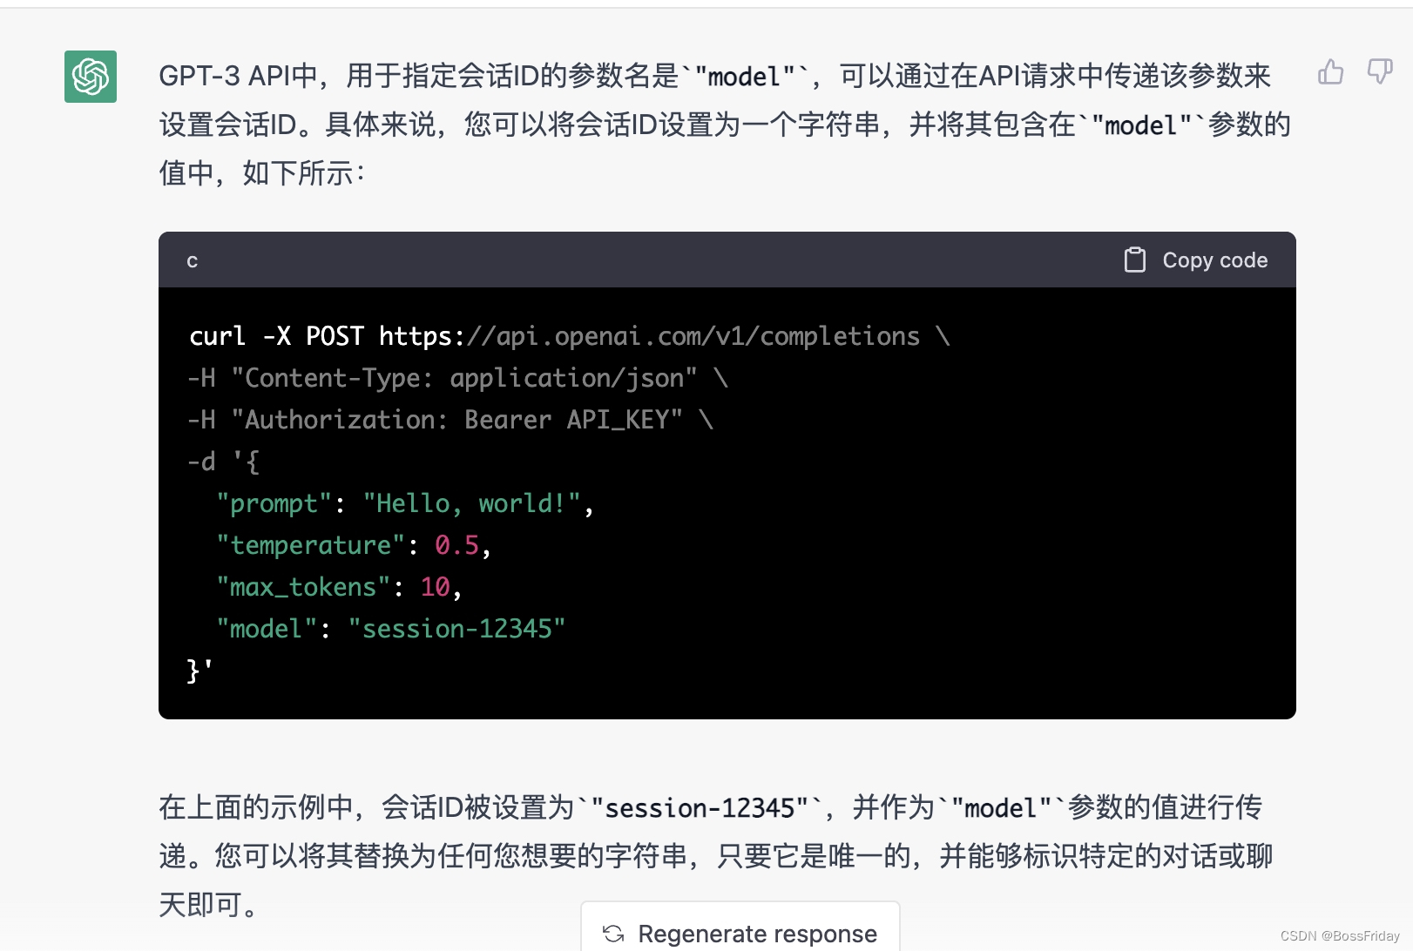Click the "session-12345" value in code block
Viewport: 1413px width, 951px height.
(x=456, y=629)
